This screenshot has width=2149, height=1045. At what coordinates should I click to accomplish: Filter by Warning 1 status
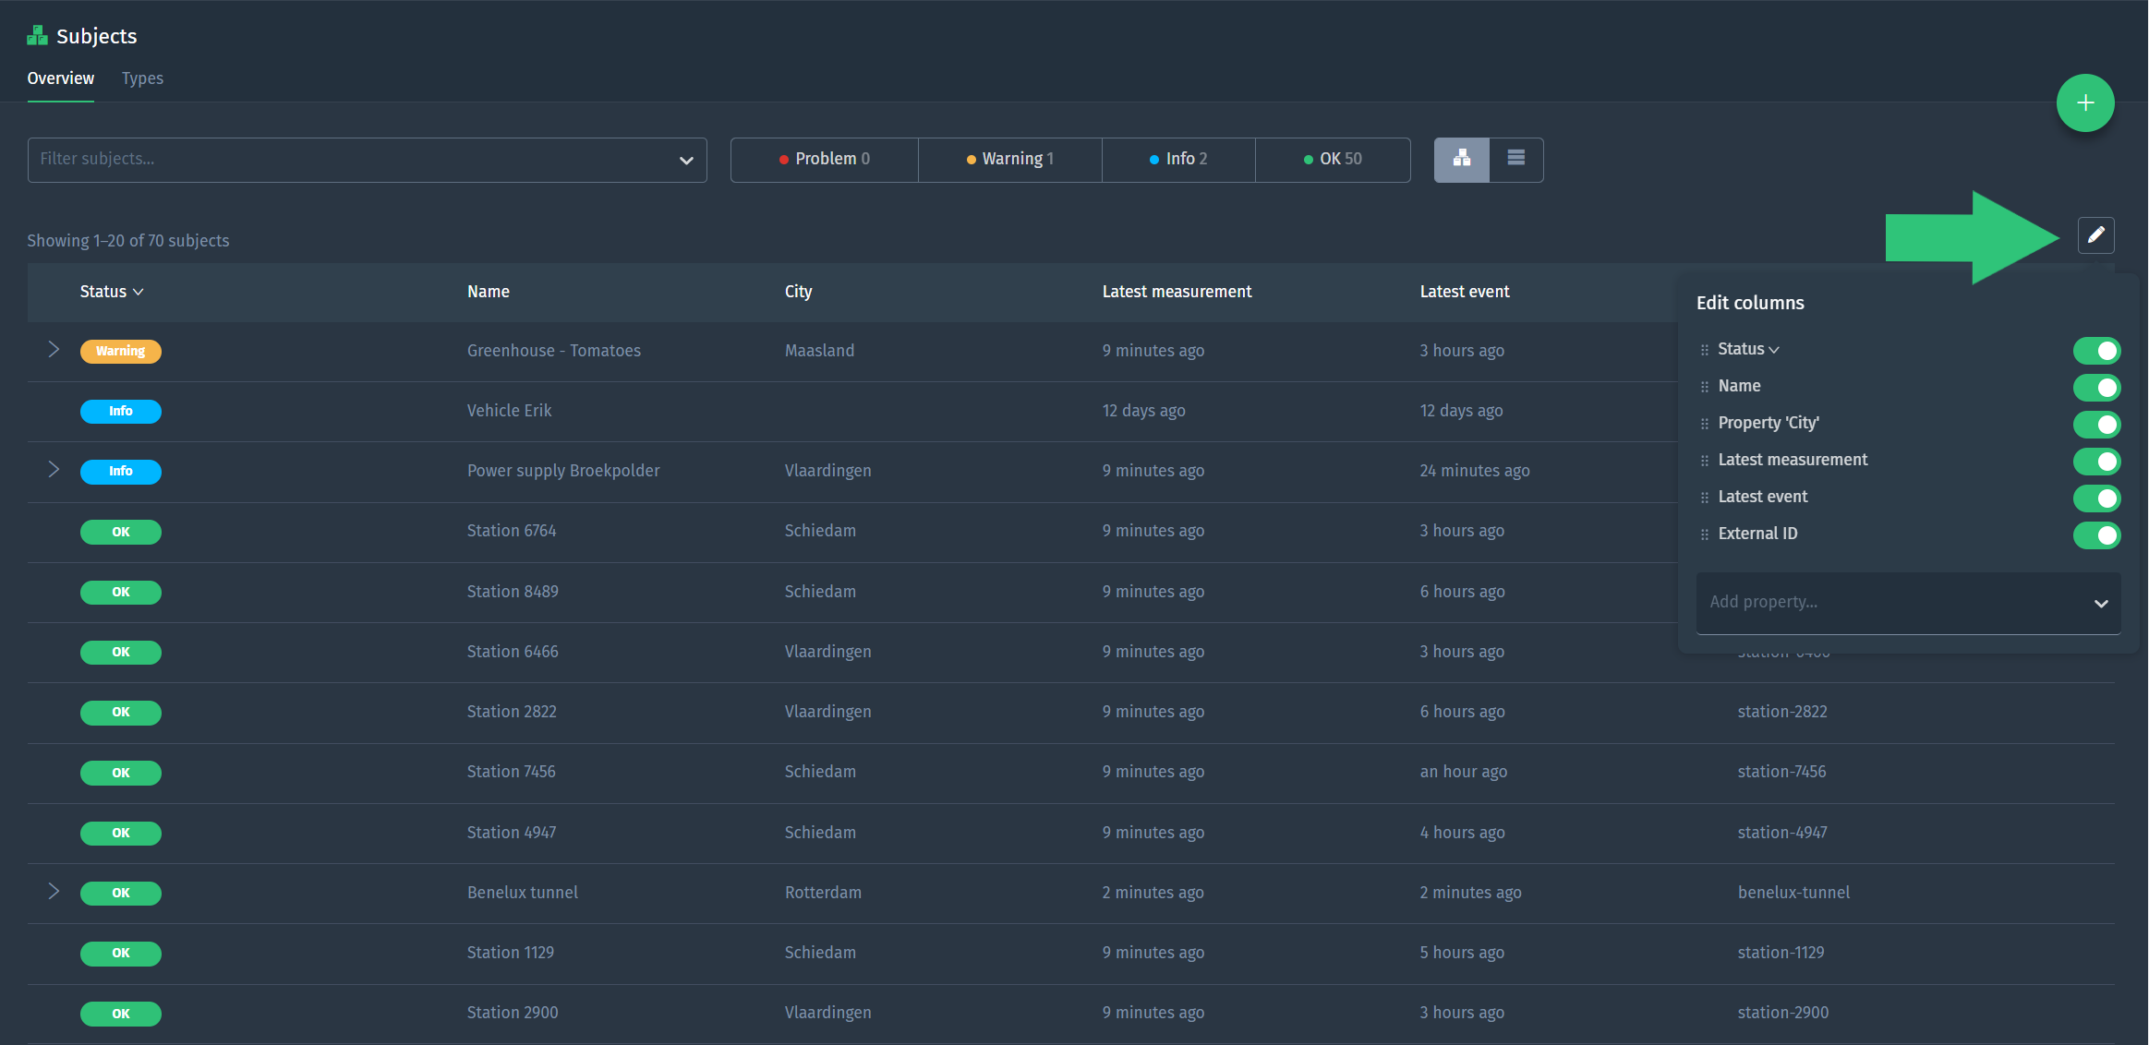1009,159
